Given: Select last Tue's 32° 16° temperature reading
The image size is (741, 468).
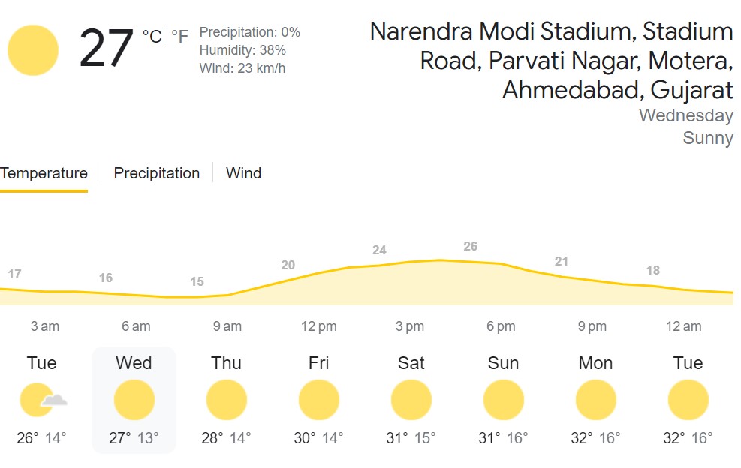Looking at the screenshot, I should [x=688, y=438].
